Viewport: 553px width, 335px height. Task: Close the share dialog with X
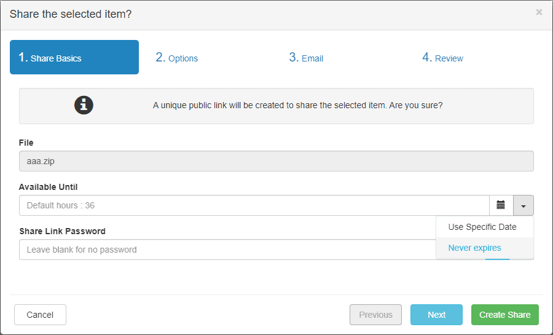pos(539,12)
